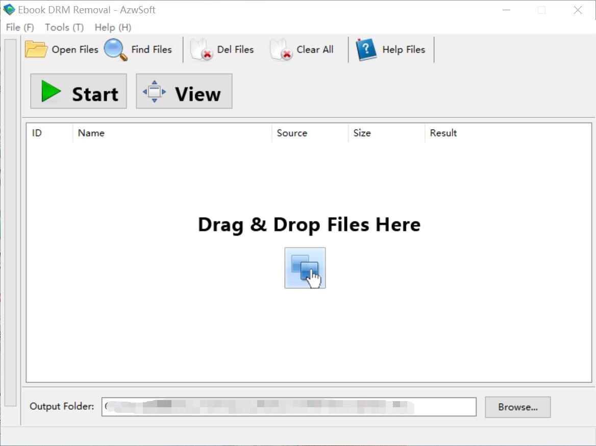
Task: Click the Find Files magnifier icon
Action: tap(115, 50)
